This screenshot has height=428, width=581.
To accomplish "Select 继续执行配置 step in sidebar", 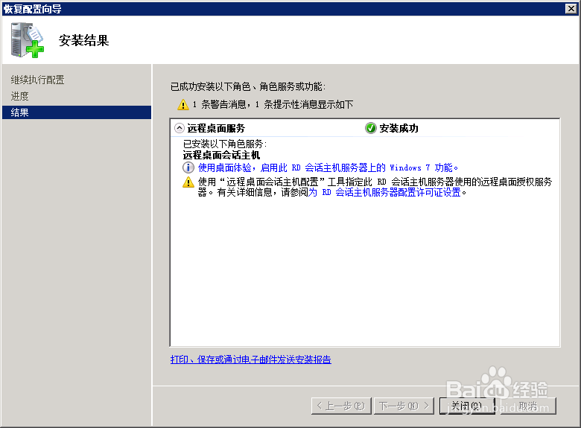I will pos(38,80).
